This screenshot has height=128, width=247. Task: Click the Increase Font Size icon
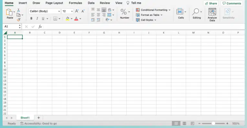[x=77, y=11]
